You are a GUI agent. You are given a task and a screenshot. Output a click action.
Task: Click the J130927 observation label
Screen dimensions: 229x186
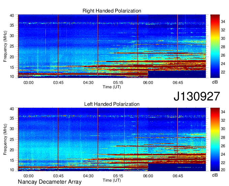click(x=197, y=96)
